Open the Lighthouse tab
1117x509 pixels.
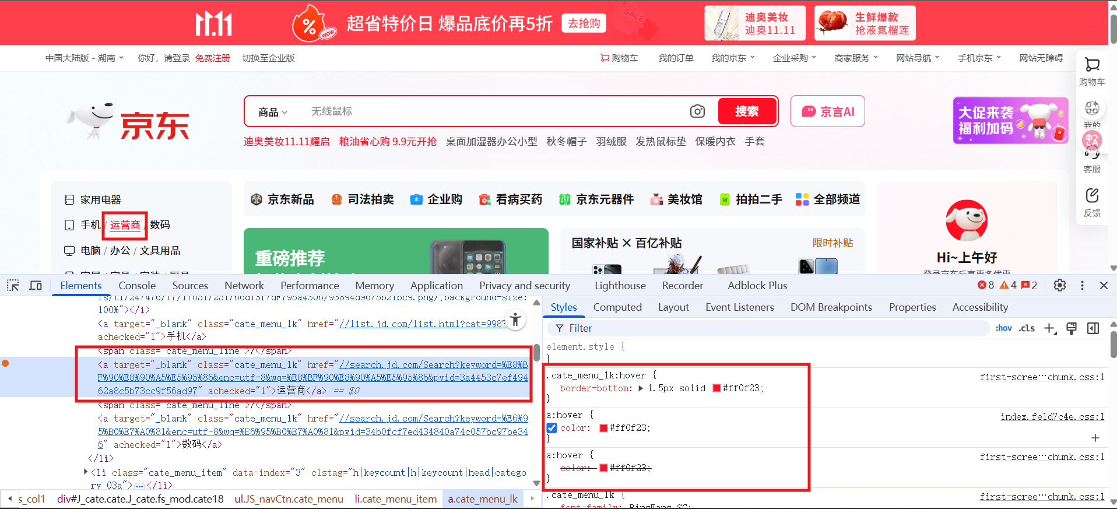pyautogui.click(x=620, y=285)
